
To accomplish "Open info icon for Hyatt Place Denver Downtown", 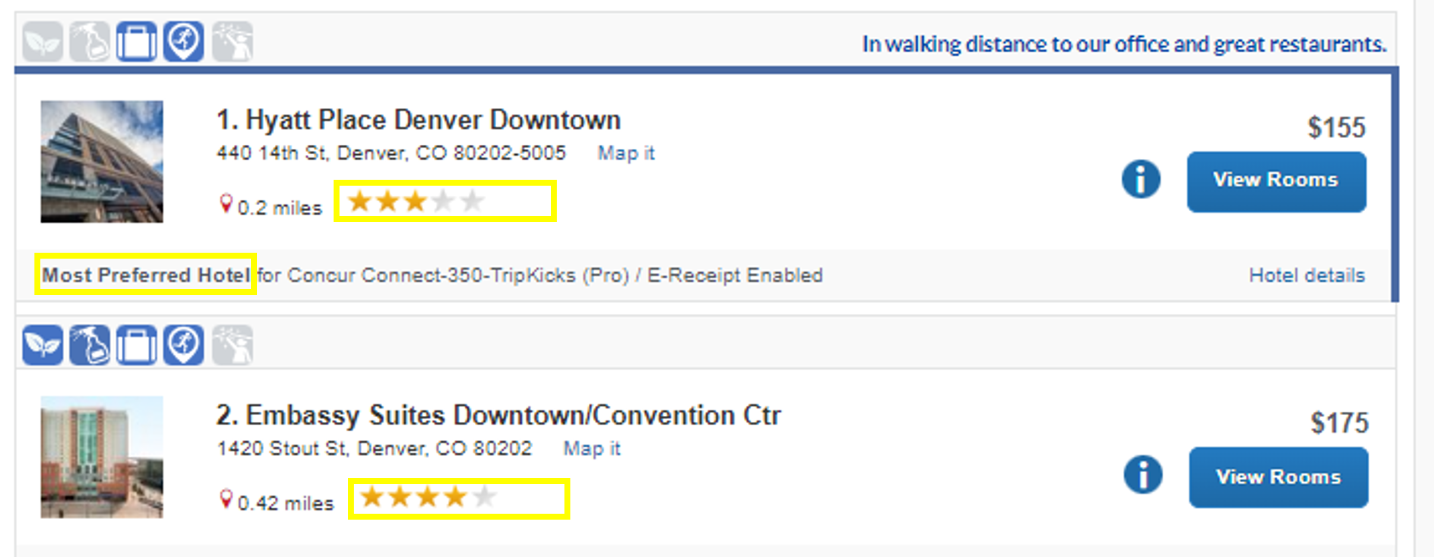I will pos(1141,179).
